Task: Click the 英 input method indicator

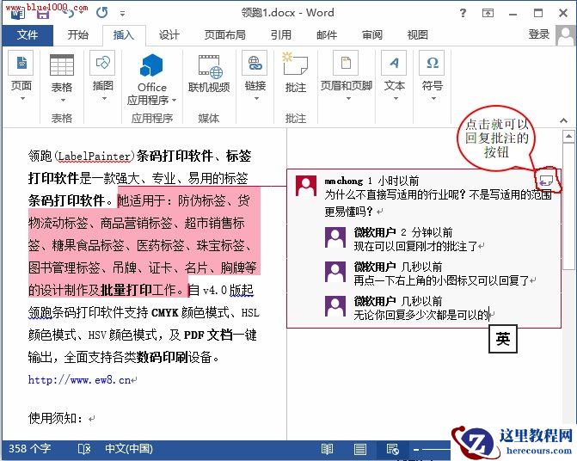Action: click(503, 339)
